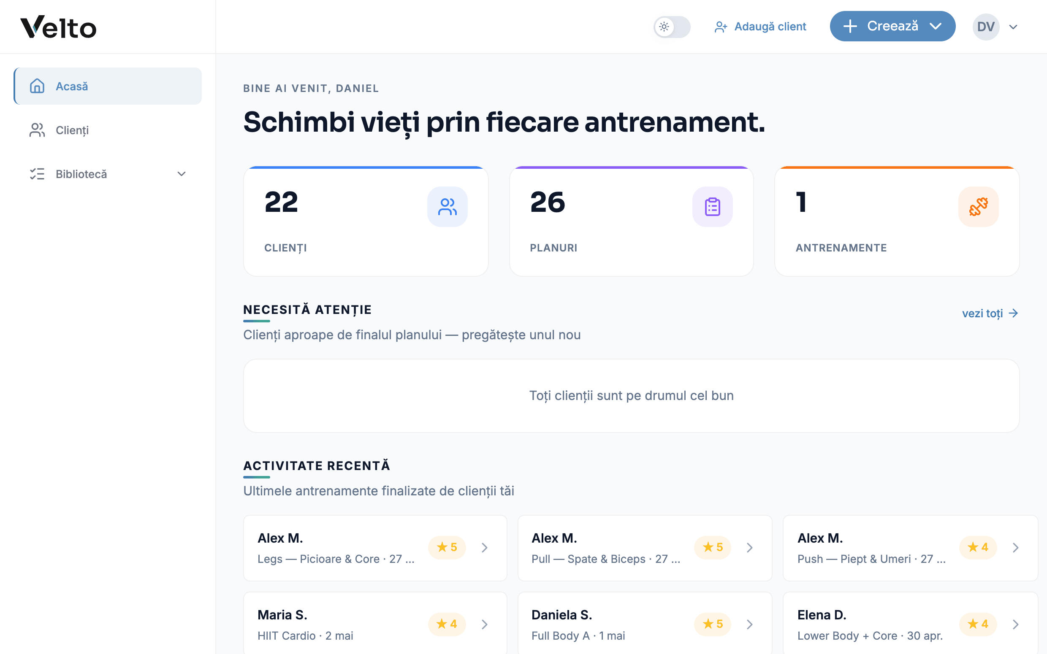Image resolution: width=1047 pixels, height=654 pixels.
Task: Click the Velto logo
Action: point(58,27)
